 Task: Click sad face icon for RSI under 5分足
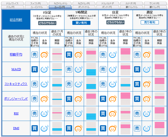[45, 114]
